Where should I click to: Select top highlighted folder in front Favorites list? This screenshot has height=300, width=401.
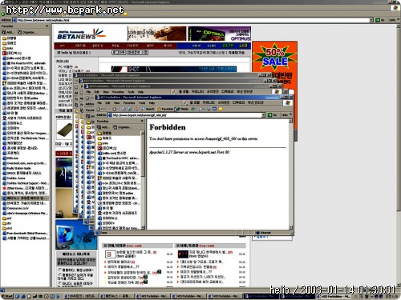point(118,133)
